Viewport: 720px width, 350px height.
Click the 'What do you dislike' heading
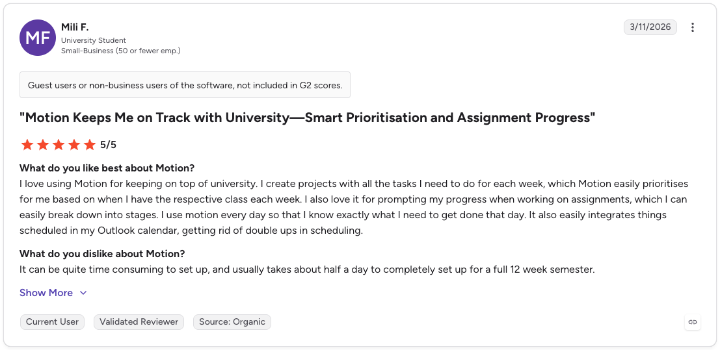click(x=102, y=253)
